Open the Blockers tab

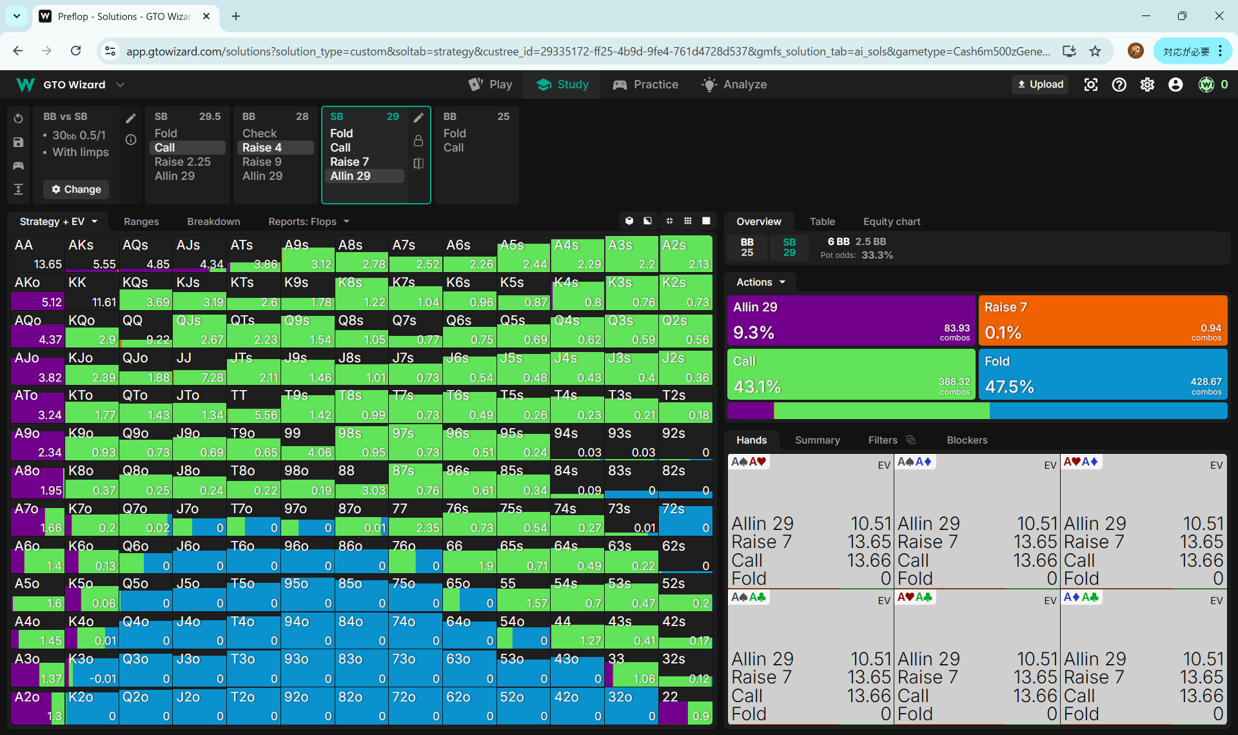point(967,440)
